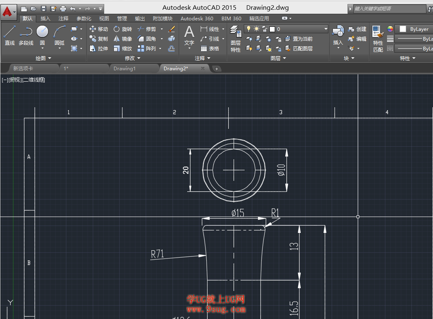Click the viewport controls [-] label
This screenshot has width=433, height=319.
(x=5, y=80)
